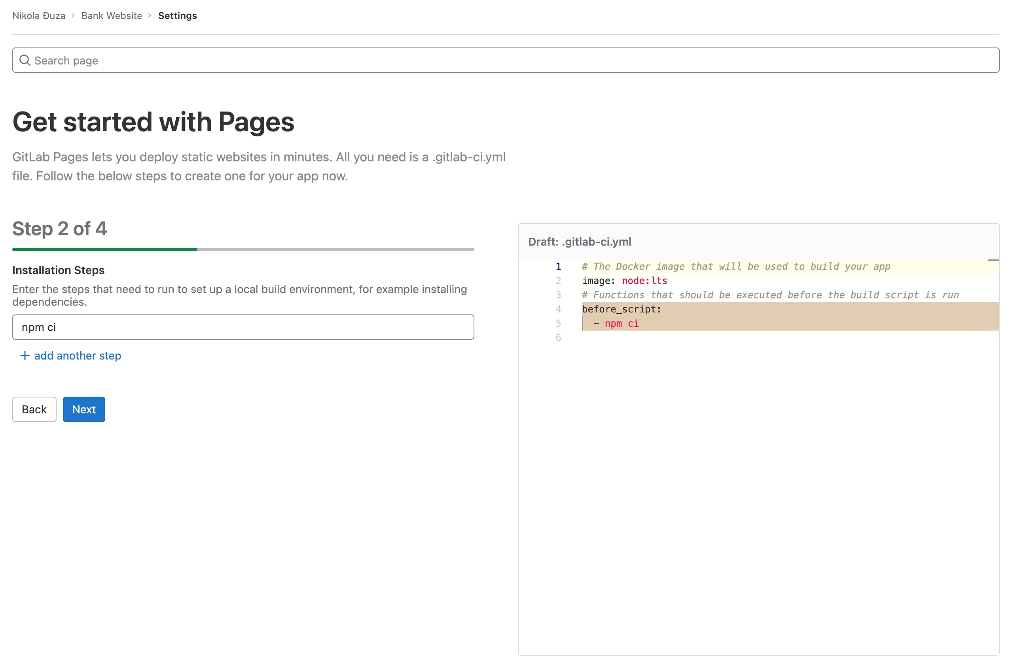Image resolution: width=1012 pixels, height=670 pixels.
Task: Click line number 1 in editor gutter
Action: tap(558, 267)
